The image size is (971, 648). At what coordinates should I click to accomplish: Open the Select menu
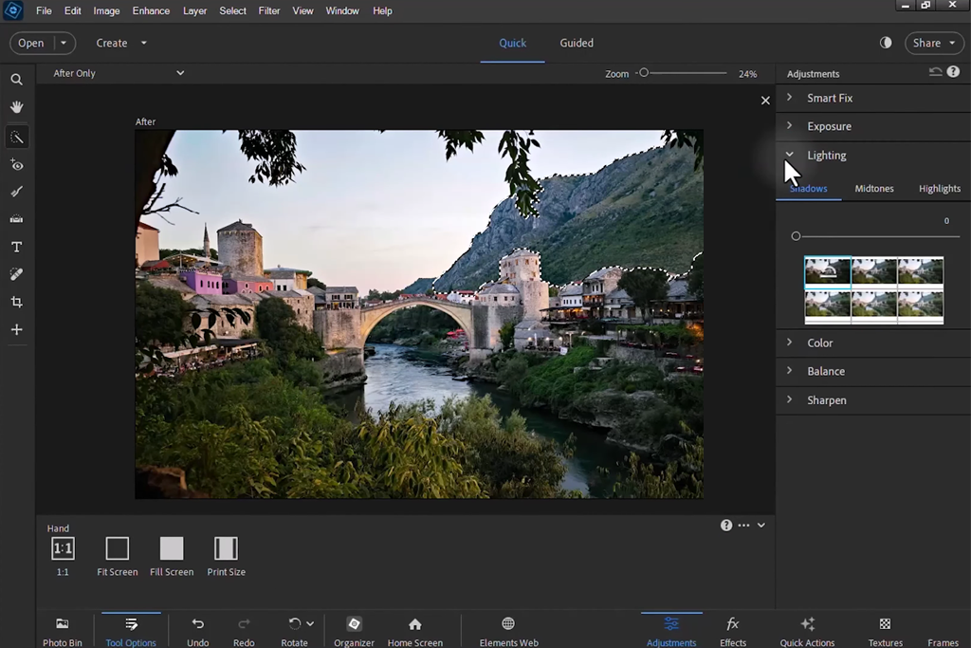click(233, 10)
